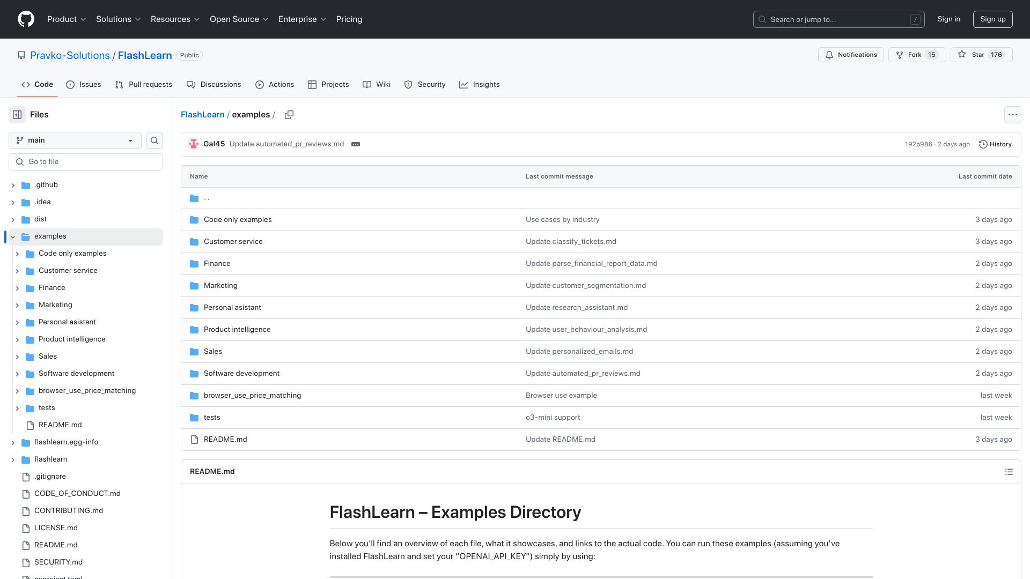The width and height of the screenshot is (1030, 579).
Task: Focus the Go to file input
Action: tap(86, 162)
